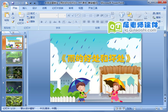Click the Replace button
168x112 pixels.
coord(157,17)
